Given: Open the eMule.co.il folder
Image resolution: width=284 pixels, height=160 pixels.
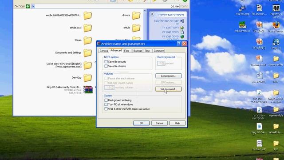Looking at the screenshot, I should 88,28.
